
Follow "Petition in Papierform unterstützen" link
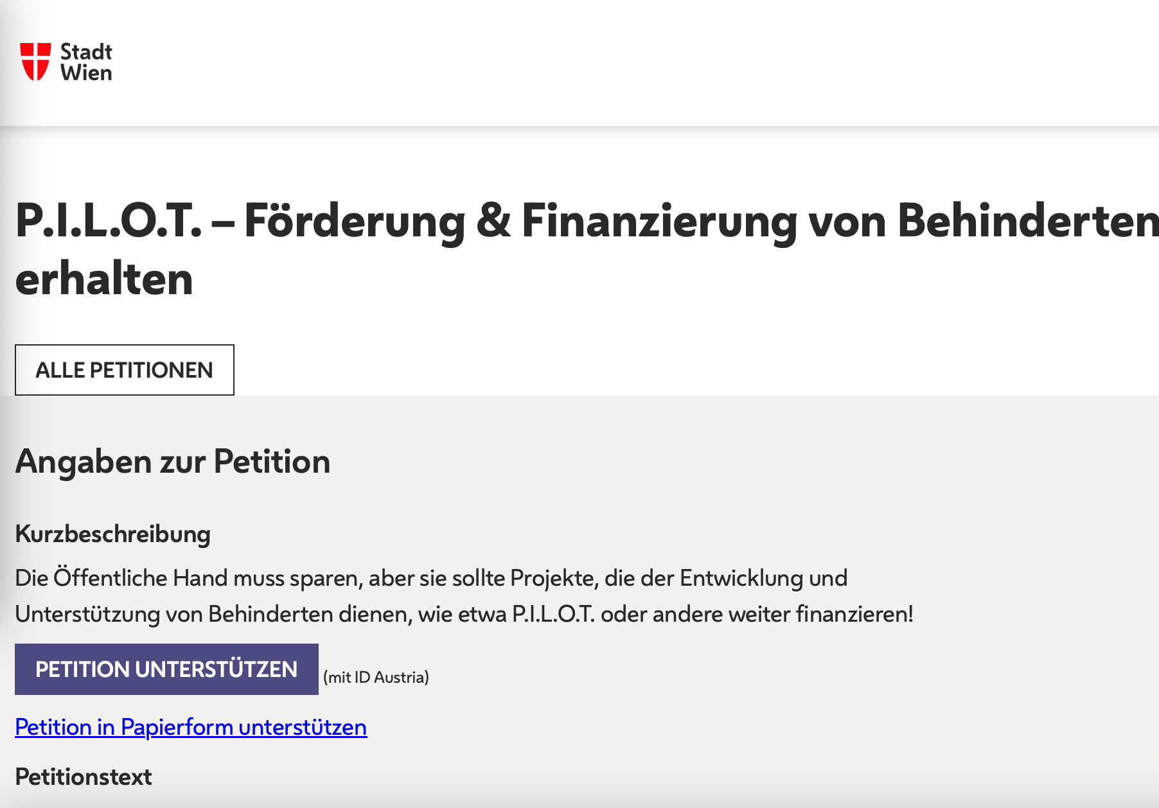click(191, 727)
